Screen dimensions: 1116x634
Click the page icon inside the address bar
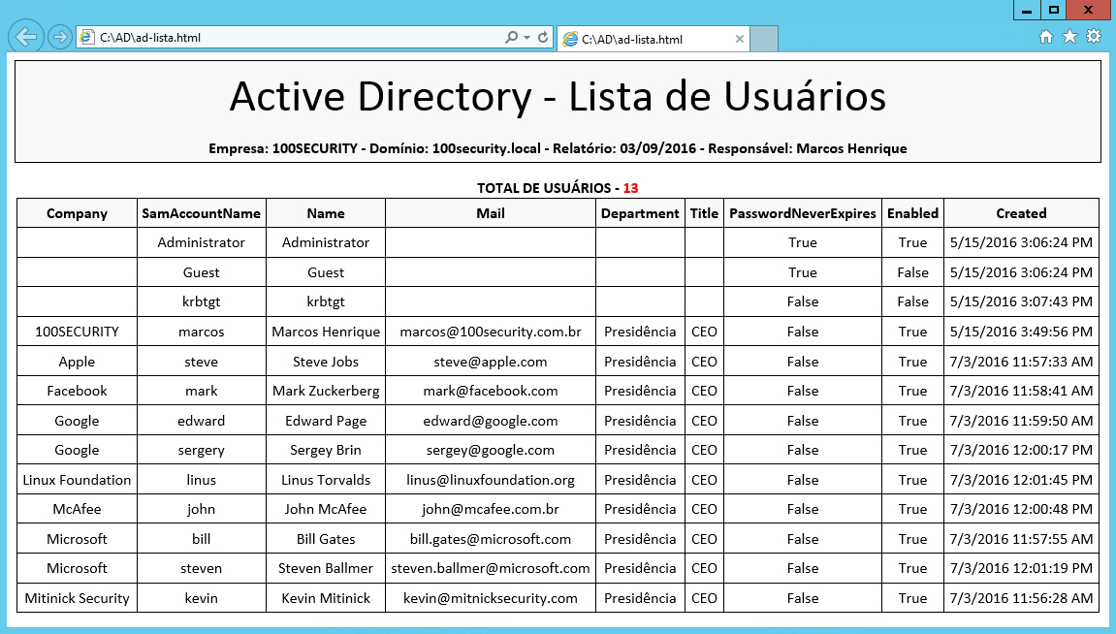coord(85,38)
